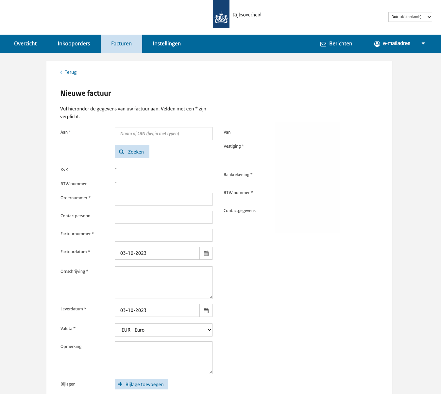Screen dimensions: 441x394
Task: Click the envelope icon beside Berichten
Action: [323, 44]
